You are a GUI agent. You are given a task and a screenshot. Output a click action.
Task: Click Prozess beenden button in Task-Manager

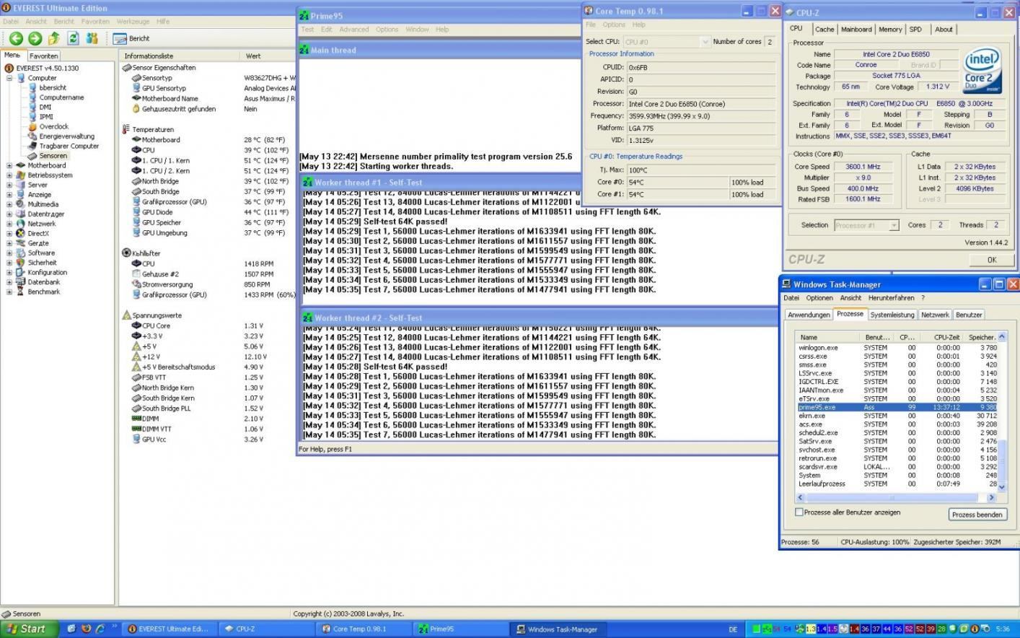pyautogui.click(x=977, y=515)
